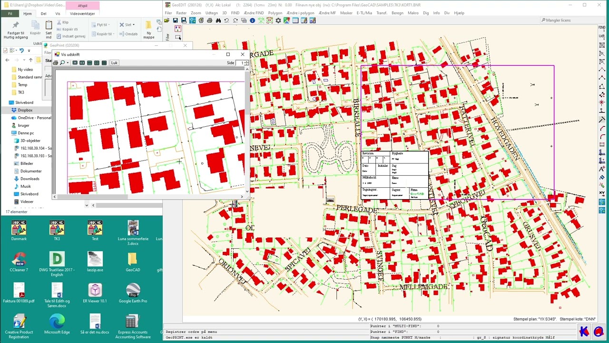Select the rectangle selection tool icon

pos(178,37)
